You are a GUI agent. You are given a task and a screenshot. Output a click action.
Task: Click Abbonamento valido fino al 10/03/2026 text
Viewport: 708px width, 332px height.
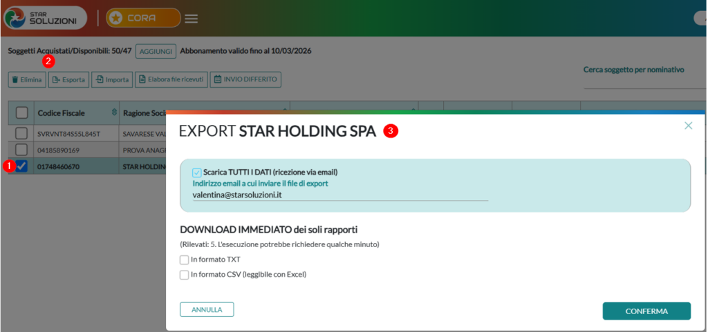[x=245, y=51]
